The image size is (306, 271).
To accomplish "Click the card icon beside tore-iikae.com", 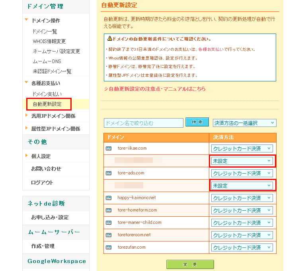I will [109, 148].
